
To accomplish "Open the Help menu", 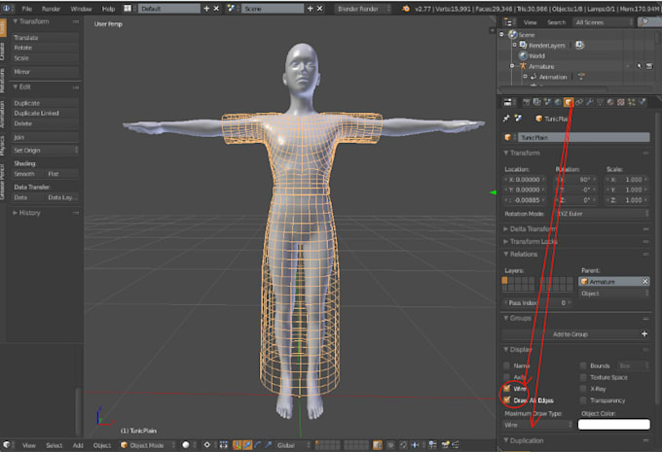I will (108, 9).
